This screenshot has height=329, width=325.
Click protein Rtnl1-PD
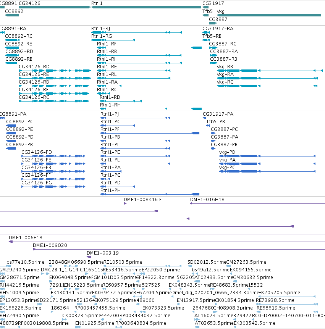[110, 183]
